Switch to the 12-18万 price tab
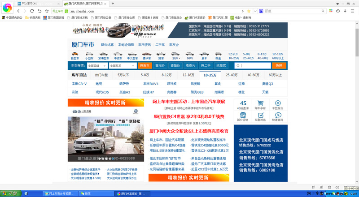Screen dimensions: 359x197 (188, 75)
